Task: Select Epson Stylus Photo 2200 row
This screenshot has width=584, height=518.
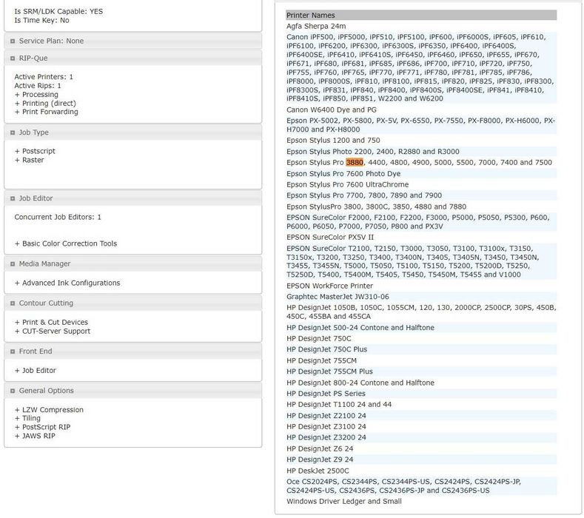Action: pos(421,152)
